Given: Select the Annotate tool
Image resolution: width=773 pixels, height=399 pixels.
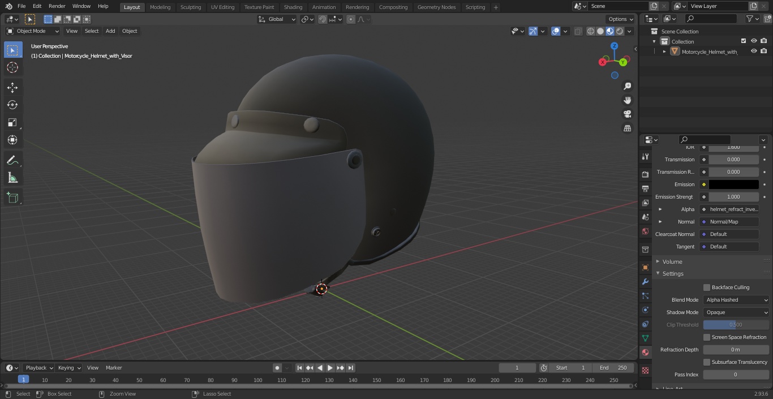Looking at the screenshot, I should pos(12,160).
